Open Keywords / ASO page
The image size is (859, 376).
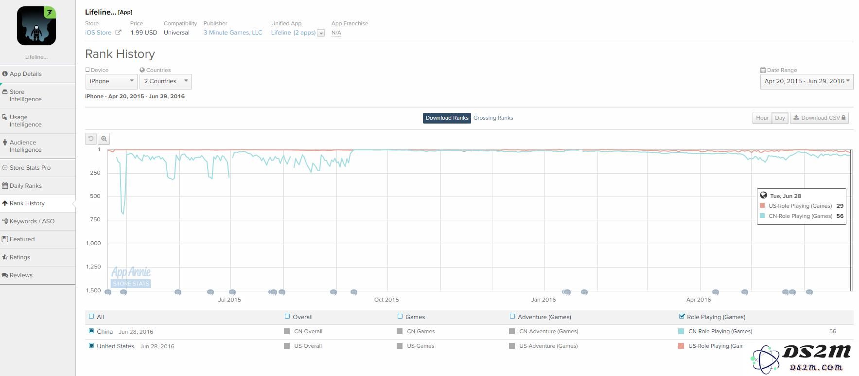click(37, 221)
